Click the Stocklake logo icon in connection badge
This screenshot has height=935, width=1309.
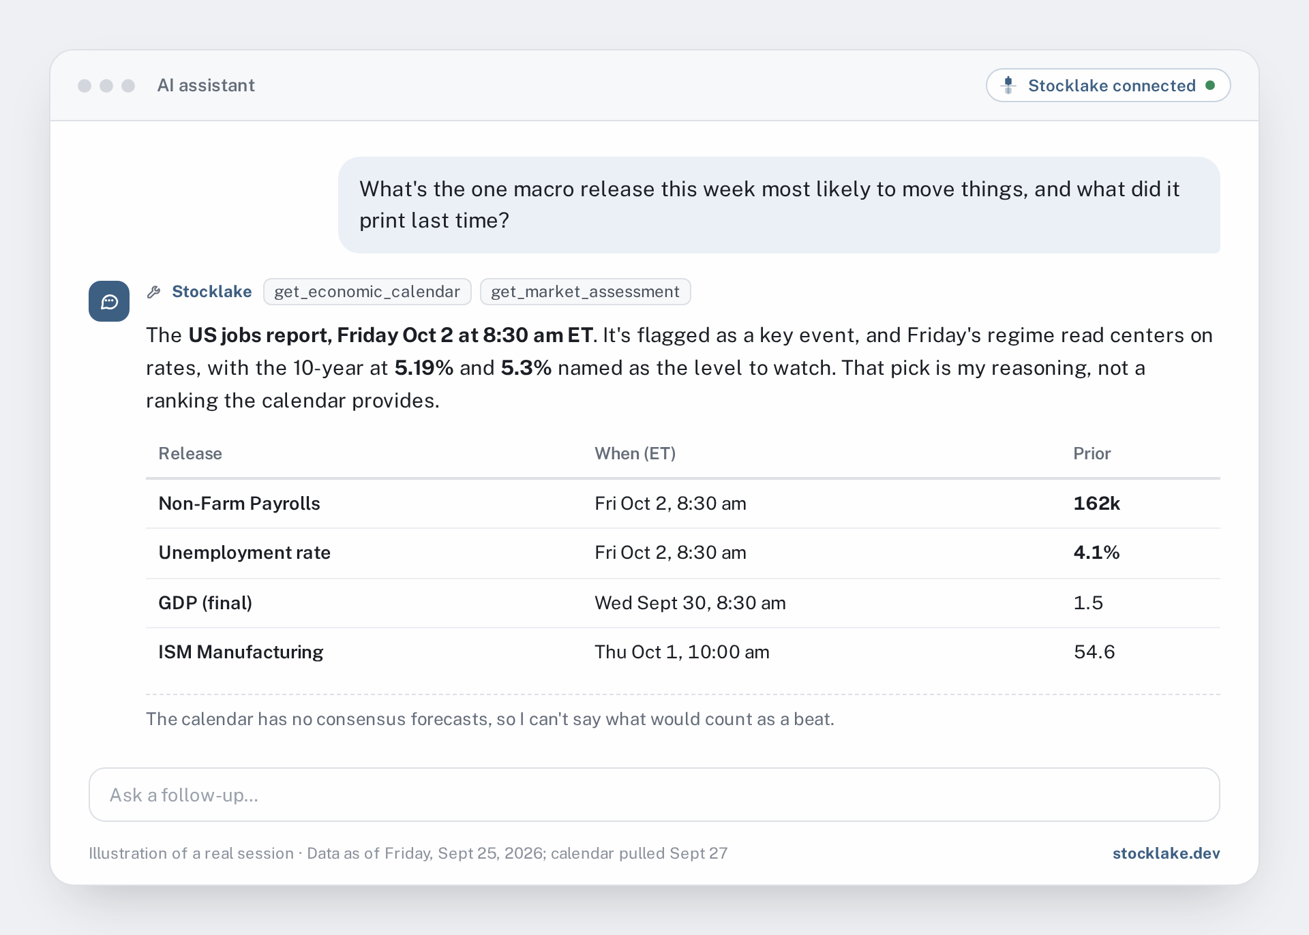tap(1008, 85)
